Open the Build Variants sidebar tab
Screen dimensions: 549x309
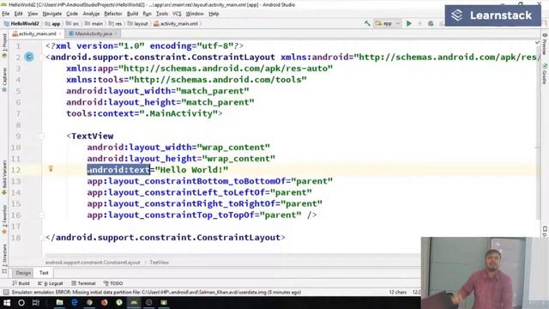tap(4, 178)
